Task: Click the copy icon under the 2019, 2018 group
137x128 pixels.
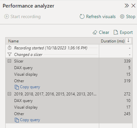Action: [x=16, y=120]
